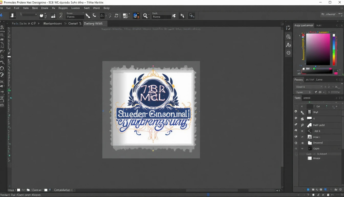Click the rainbow hue slider strip
The width and height of the screenshot is (344, 197).
pyautogui.click(x=334, y=50)
